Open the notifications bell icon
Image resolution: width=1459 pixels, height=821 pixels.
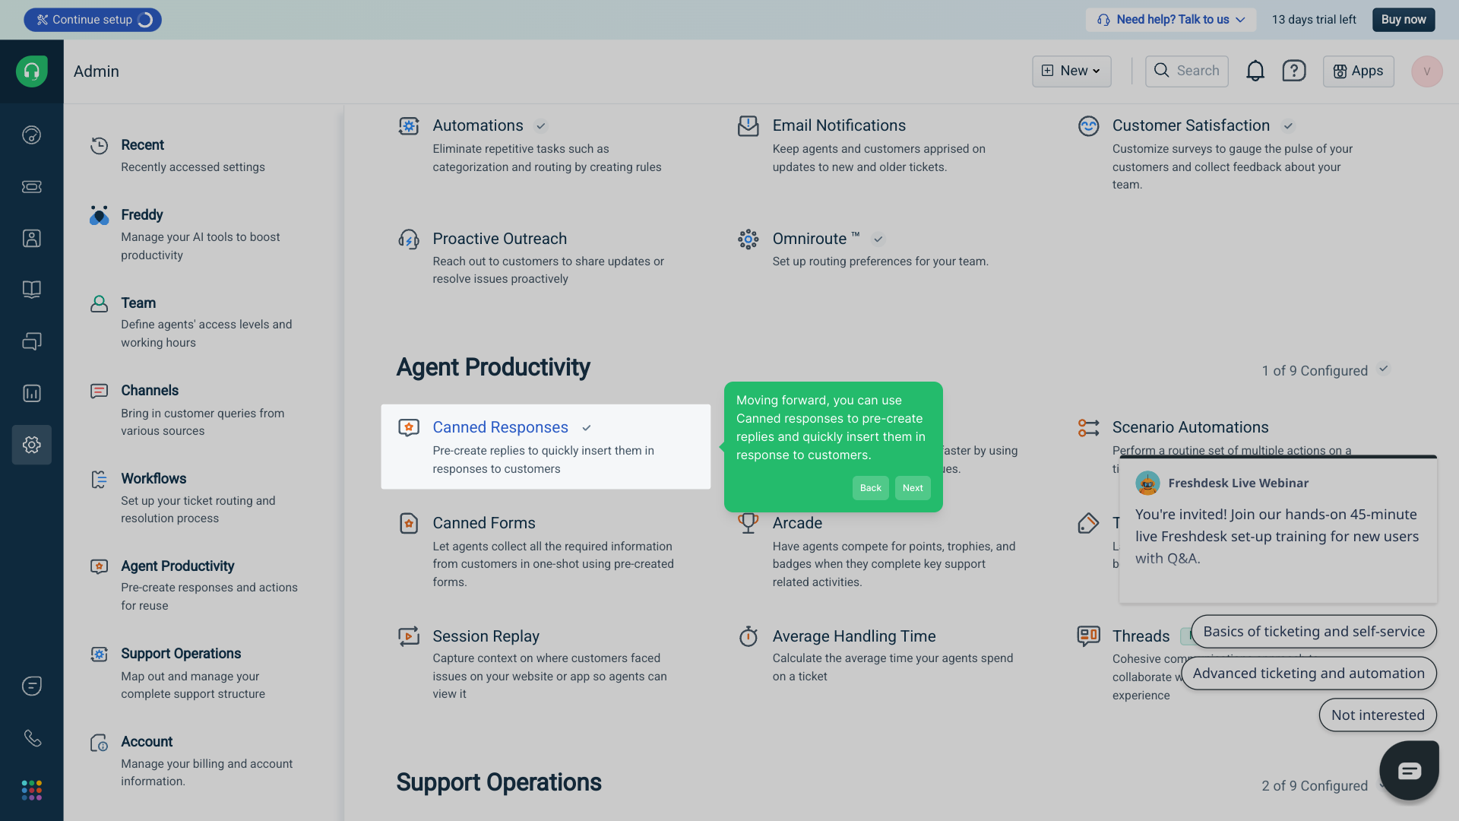tap(1255, 71)
